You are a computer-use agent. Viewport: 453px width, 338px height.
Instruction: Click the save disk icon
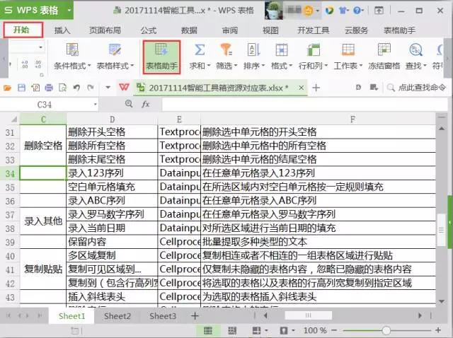pos(22,88)
